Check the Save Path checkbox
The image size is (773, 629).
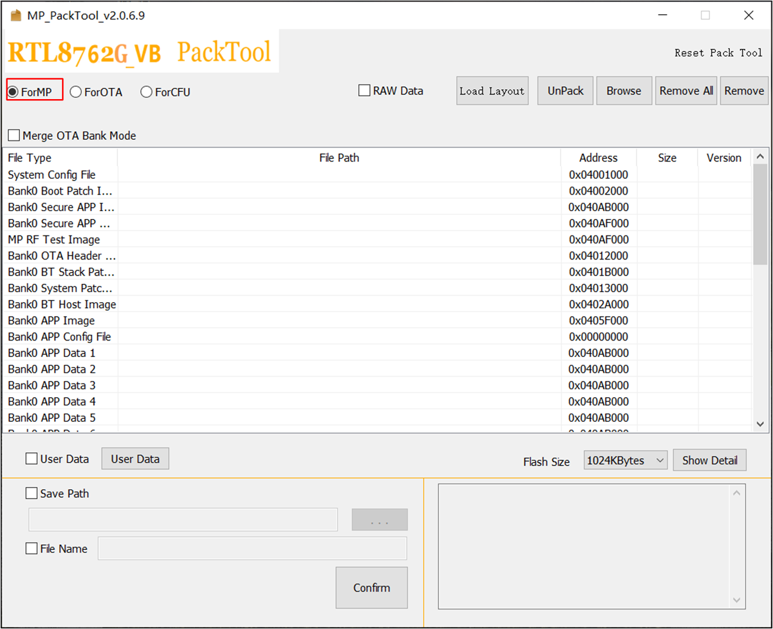click(x=32, y=493)
